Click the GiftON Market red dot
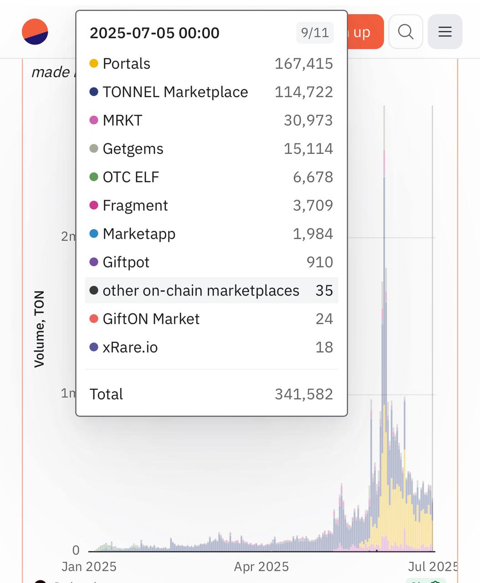480x583 pixels. pos(94,319)
